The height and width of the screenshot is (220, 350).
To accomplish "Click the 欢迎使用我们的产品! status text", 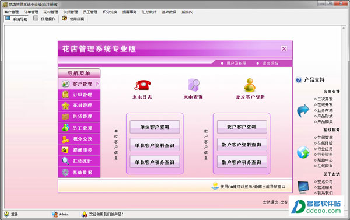I will [x=106, y=214].
